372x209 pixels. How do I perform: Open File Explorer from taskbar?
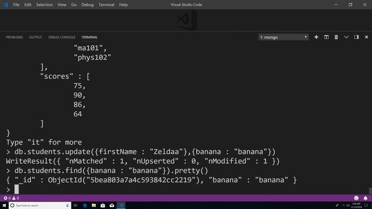coord(94,206)
